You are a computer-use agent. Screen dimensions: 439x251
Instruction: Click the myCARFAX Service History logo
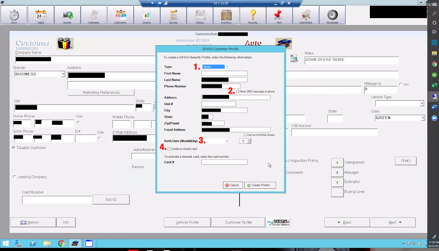pos(278,222)
